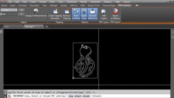Switch to the Add-ins ribbon tab

(x=73, y=5)
